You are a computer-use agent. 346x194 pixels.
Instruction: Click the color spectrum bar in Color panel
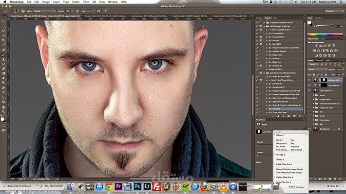[x=325, y=35]
